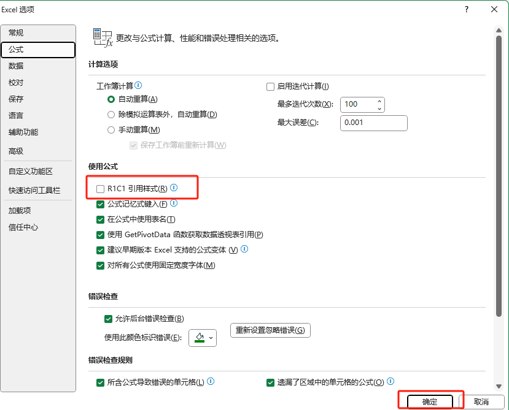Toggle 对所有公式使用固定宽度字体 checkbox
Viewport: 509px width, 410px height.
tap(100, 265)
